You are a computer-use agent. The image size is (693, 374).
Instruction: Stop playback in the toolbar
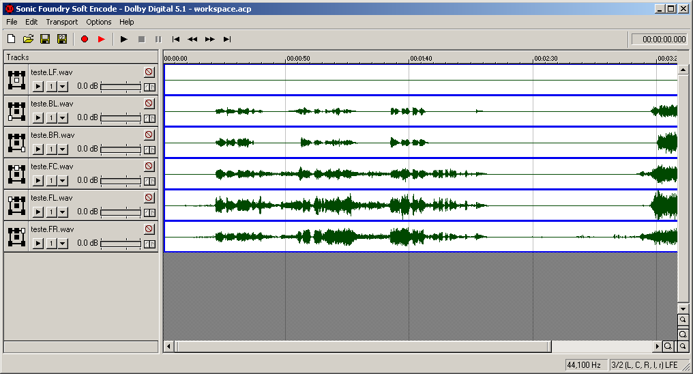[x=141, y=40]
